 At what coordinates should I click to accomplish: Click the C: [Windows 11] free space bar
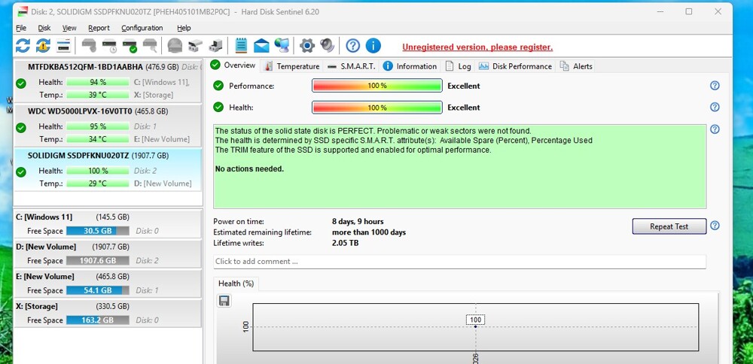click(97, 231)
